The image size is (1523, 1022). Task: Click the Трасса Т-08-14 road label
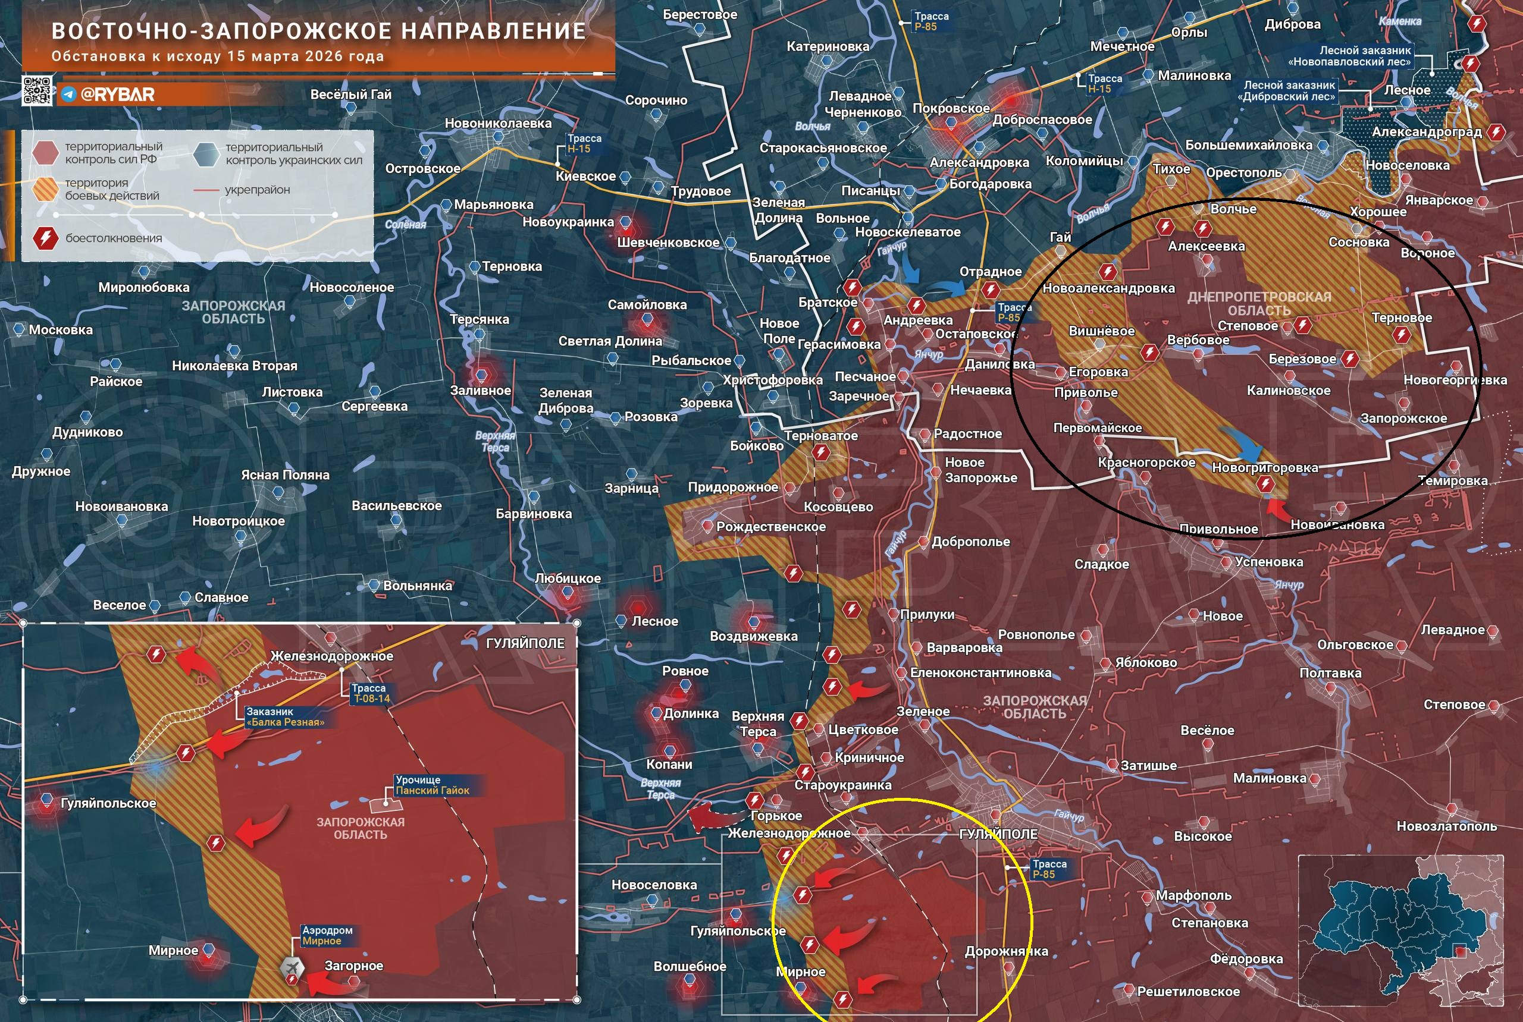(x=371, y=693)
